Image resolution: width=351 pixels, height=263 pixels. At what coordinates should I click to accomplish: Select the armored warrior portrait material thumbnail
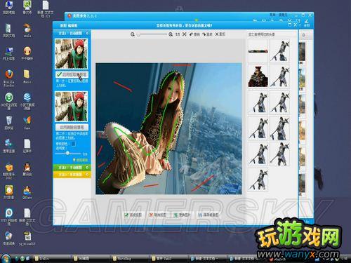(258, 76)
